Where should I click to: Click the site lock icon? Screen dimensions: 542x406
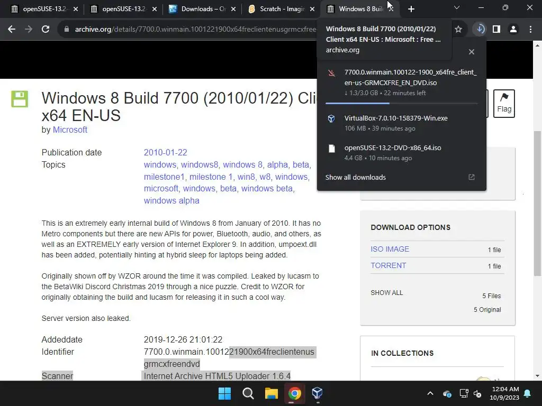[x=67, y=30]
